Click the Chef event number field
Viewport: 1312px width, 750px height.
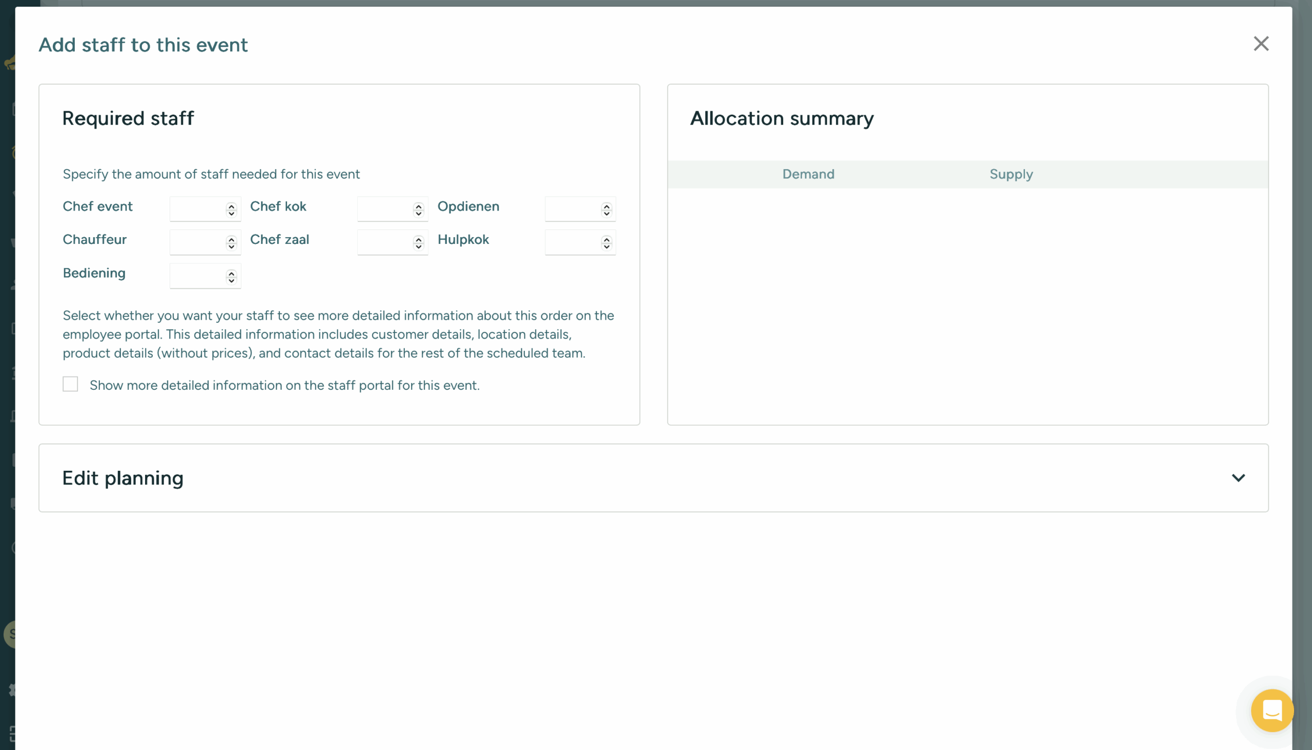coord(197,209)
